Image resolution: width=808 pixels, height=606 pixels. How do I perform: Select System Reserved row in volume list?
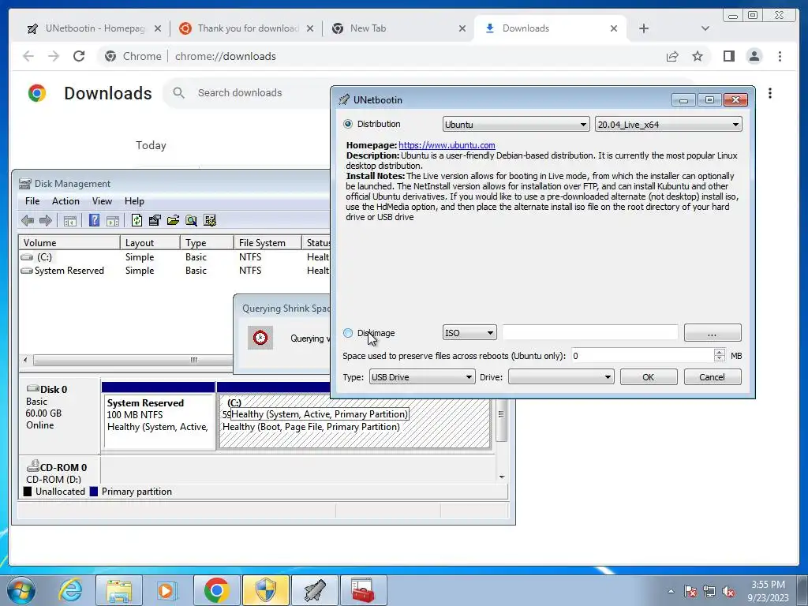(174, 271)
